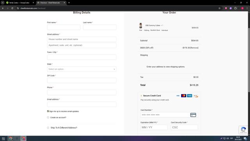Open the State select dropdown
The height and width of the screenshot is (141, 250).
(82, 69)
